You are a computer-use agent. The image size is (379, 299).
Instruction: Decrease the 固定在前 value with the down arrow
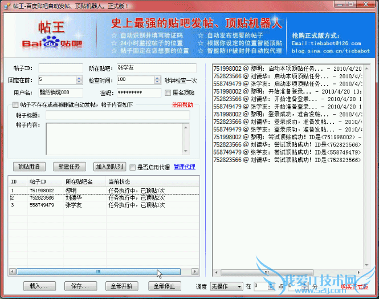click(79, 82)
